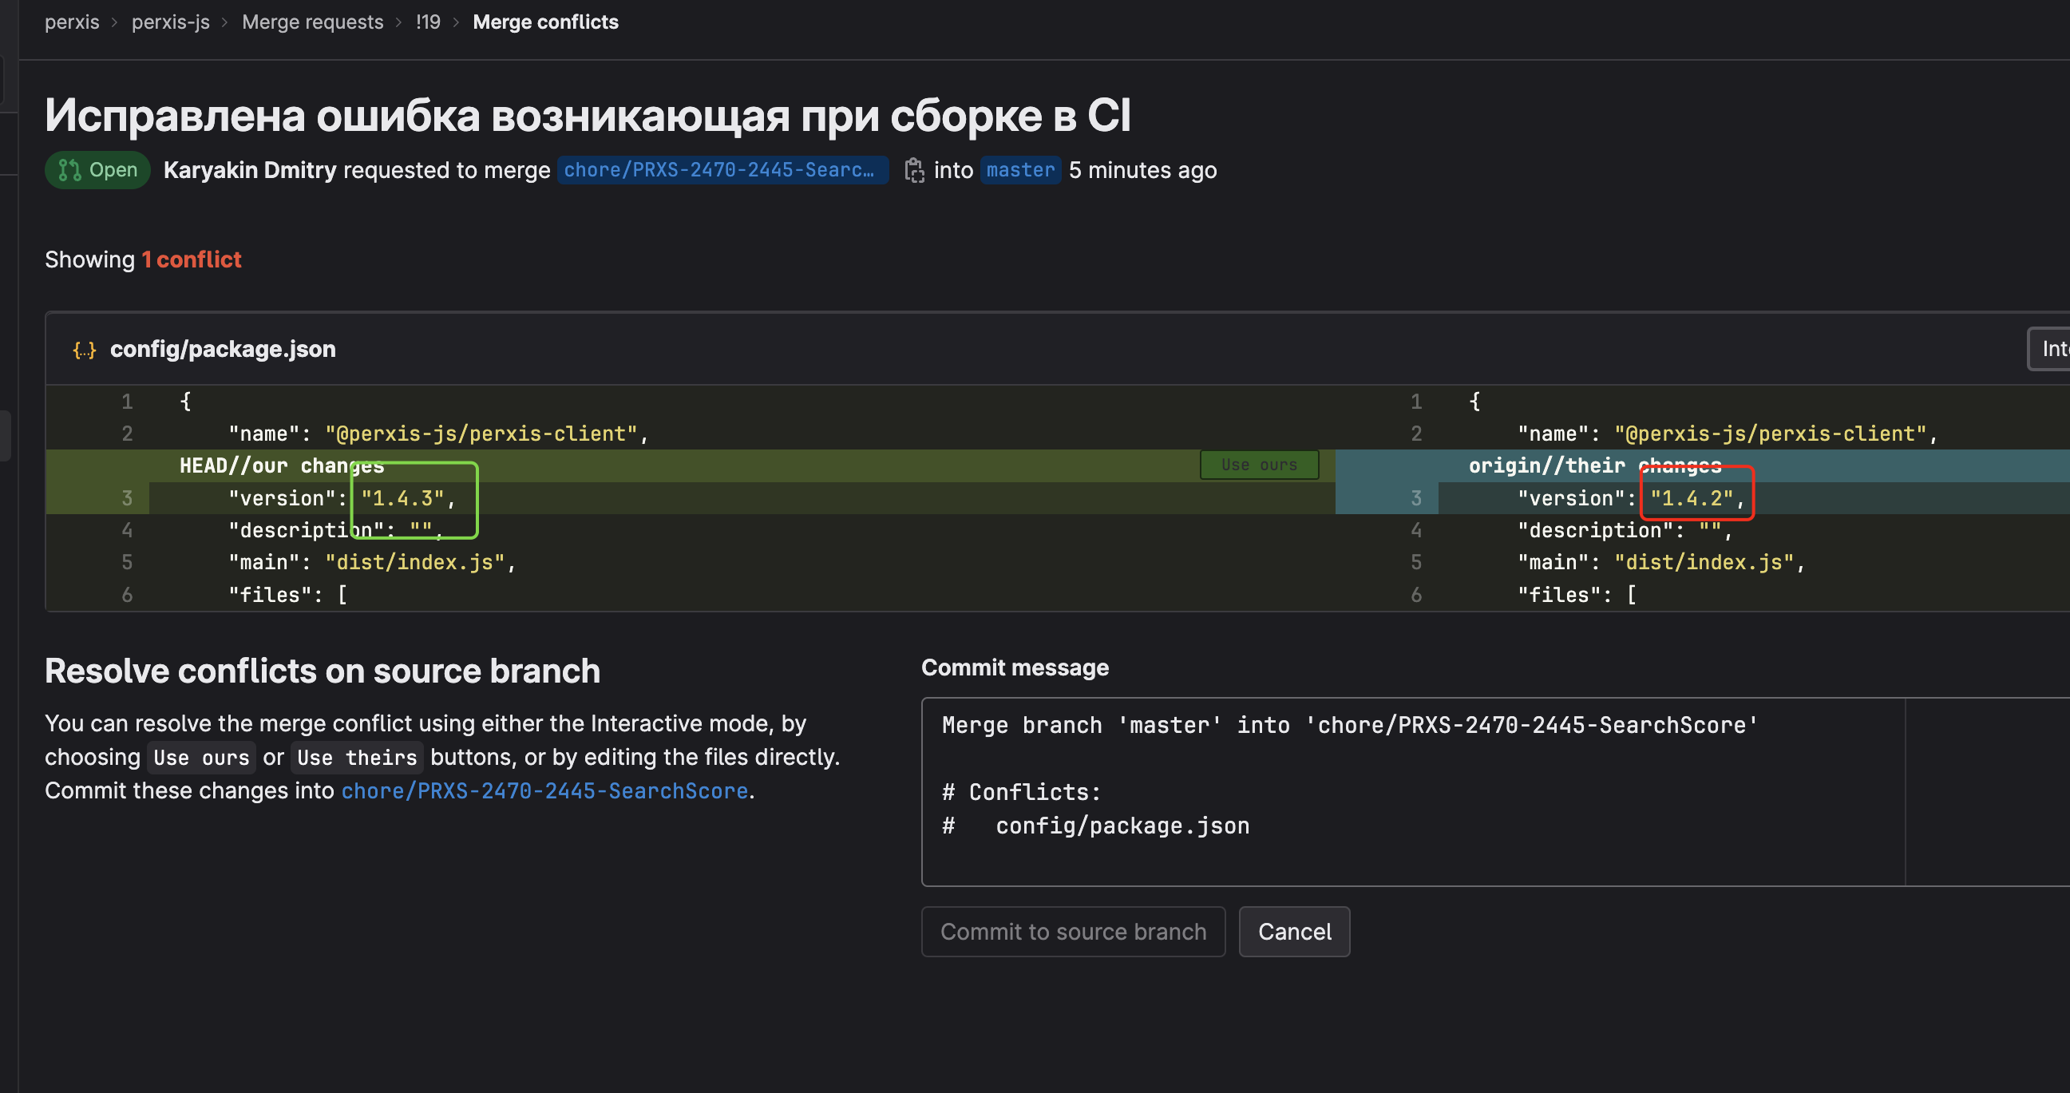Cancel the conflict resolution
The height and width of the screenshot is (1093, 2070).
point(1294,932)
